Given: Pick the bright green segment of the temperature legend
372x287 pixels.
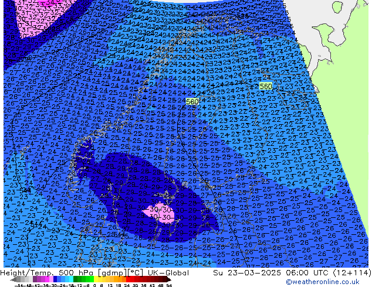Looking at the screenshot, I should pyautogui.click(x=92, y=279).
